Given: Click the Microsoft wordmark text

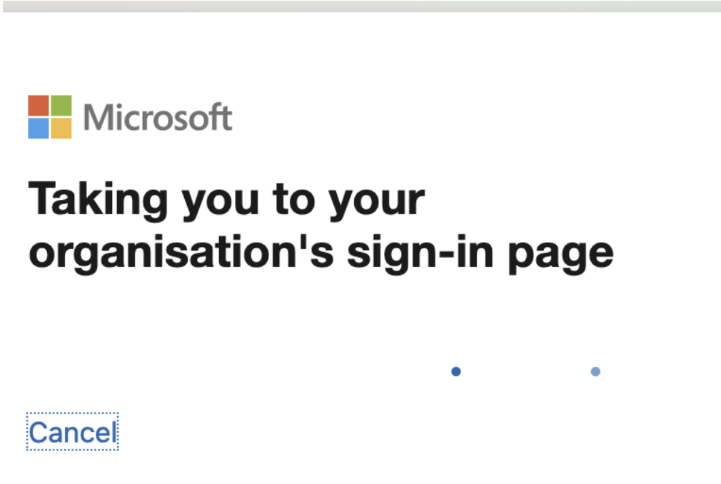Looking at the screenshot, I should click(158, 117).
